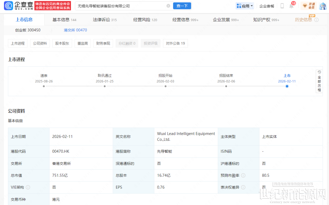Click the info icon next to 预测市盈率
This screenshot has width=329, height=205.
point(243,175)
